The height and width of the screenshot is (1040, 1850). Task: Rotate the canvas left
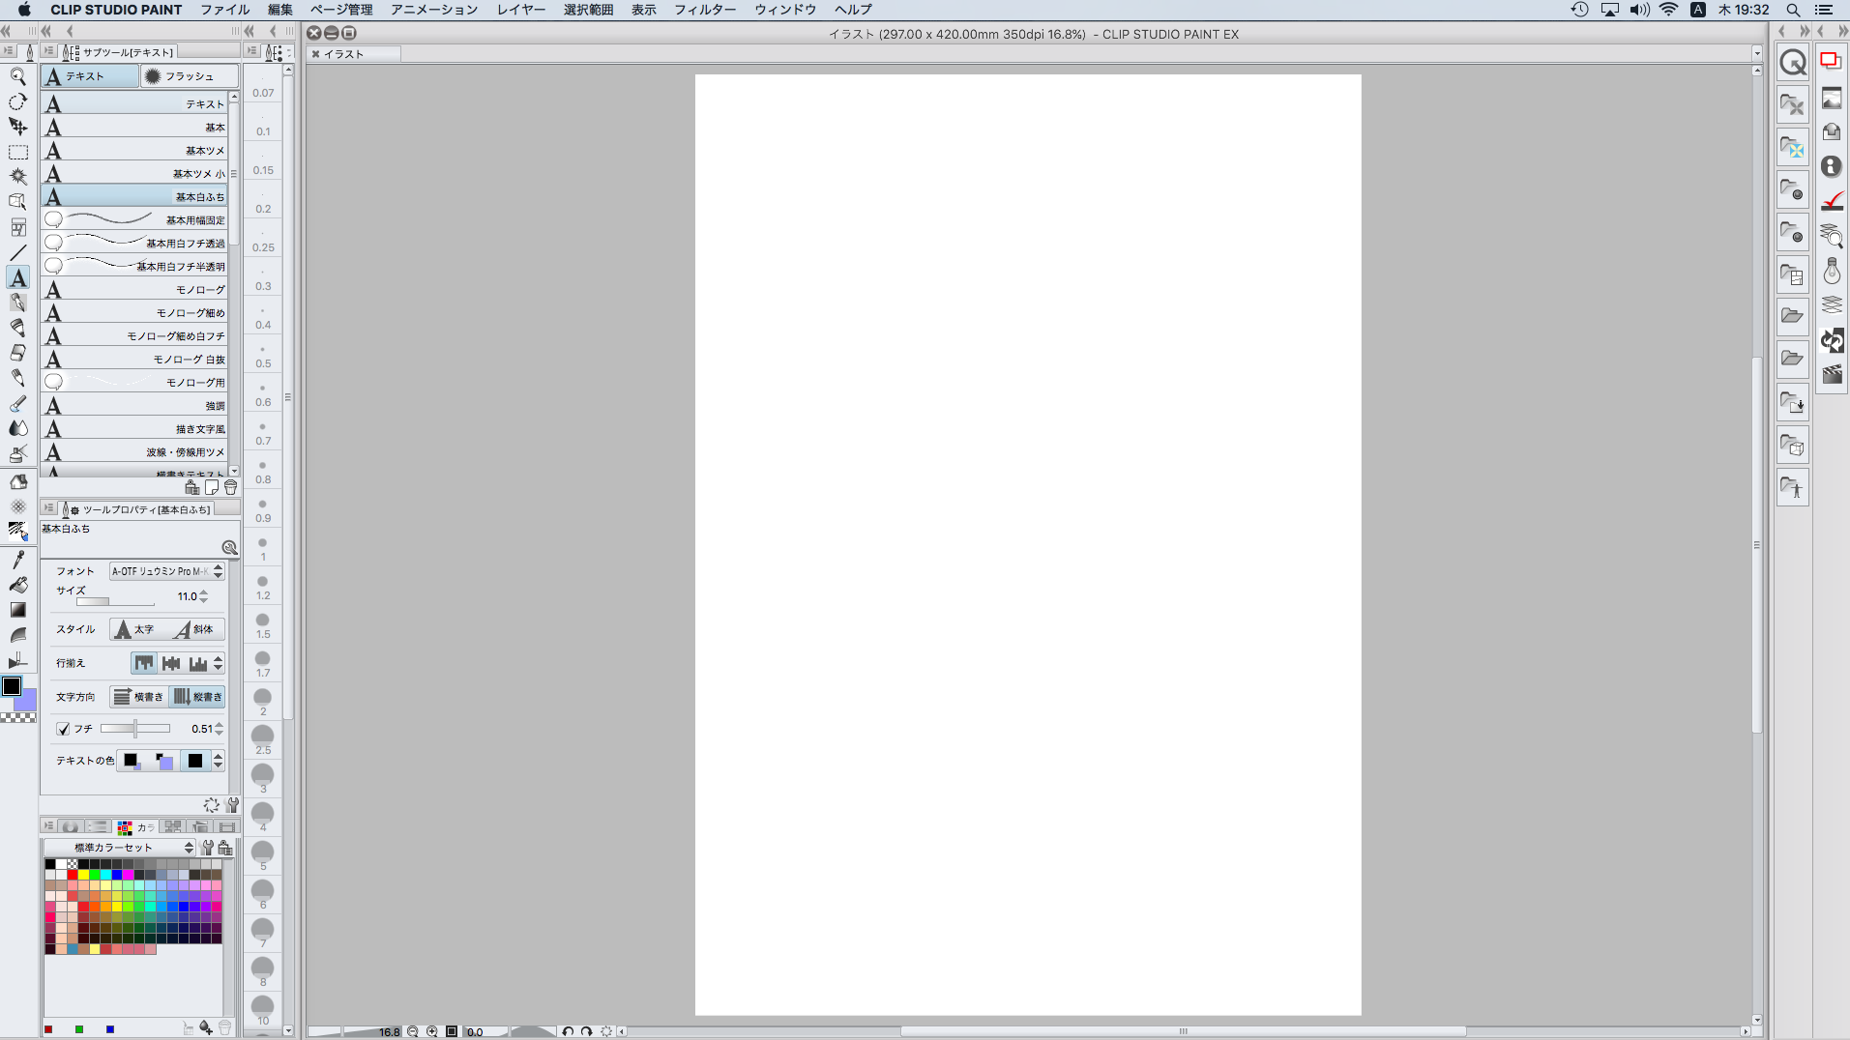(568, 1031)
